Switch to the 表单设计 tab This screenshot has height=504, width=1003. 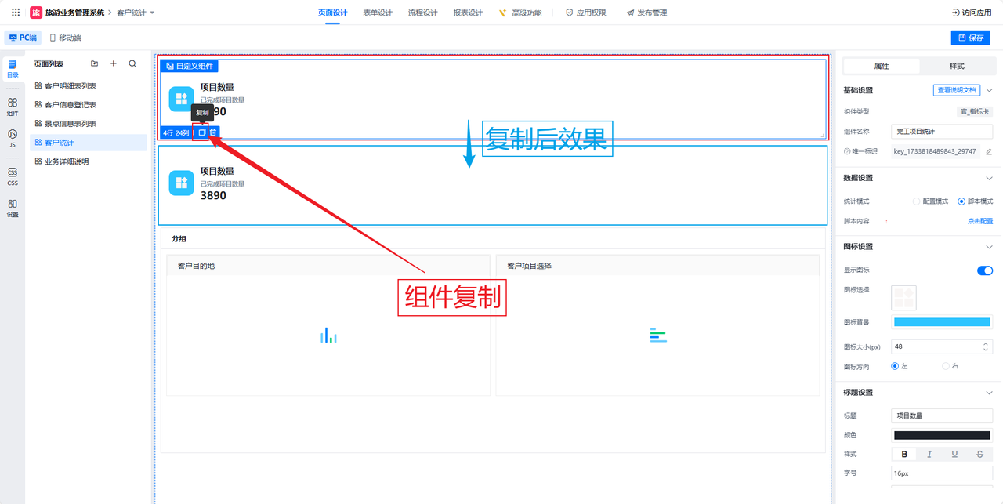click(x=378, y=13)
